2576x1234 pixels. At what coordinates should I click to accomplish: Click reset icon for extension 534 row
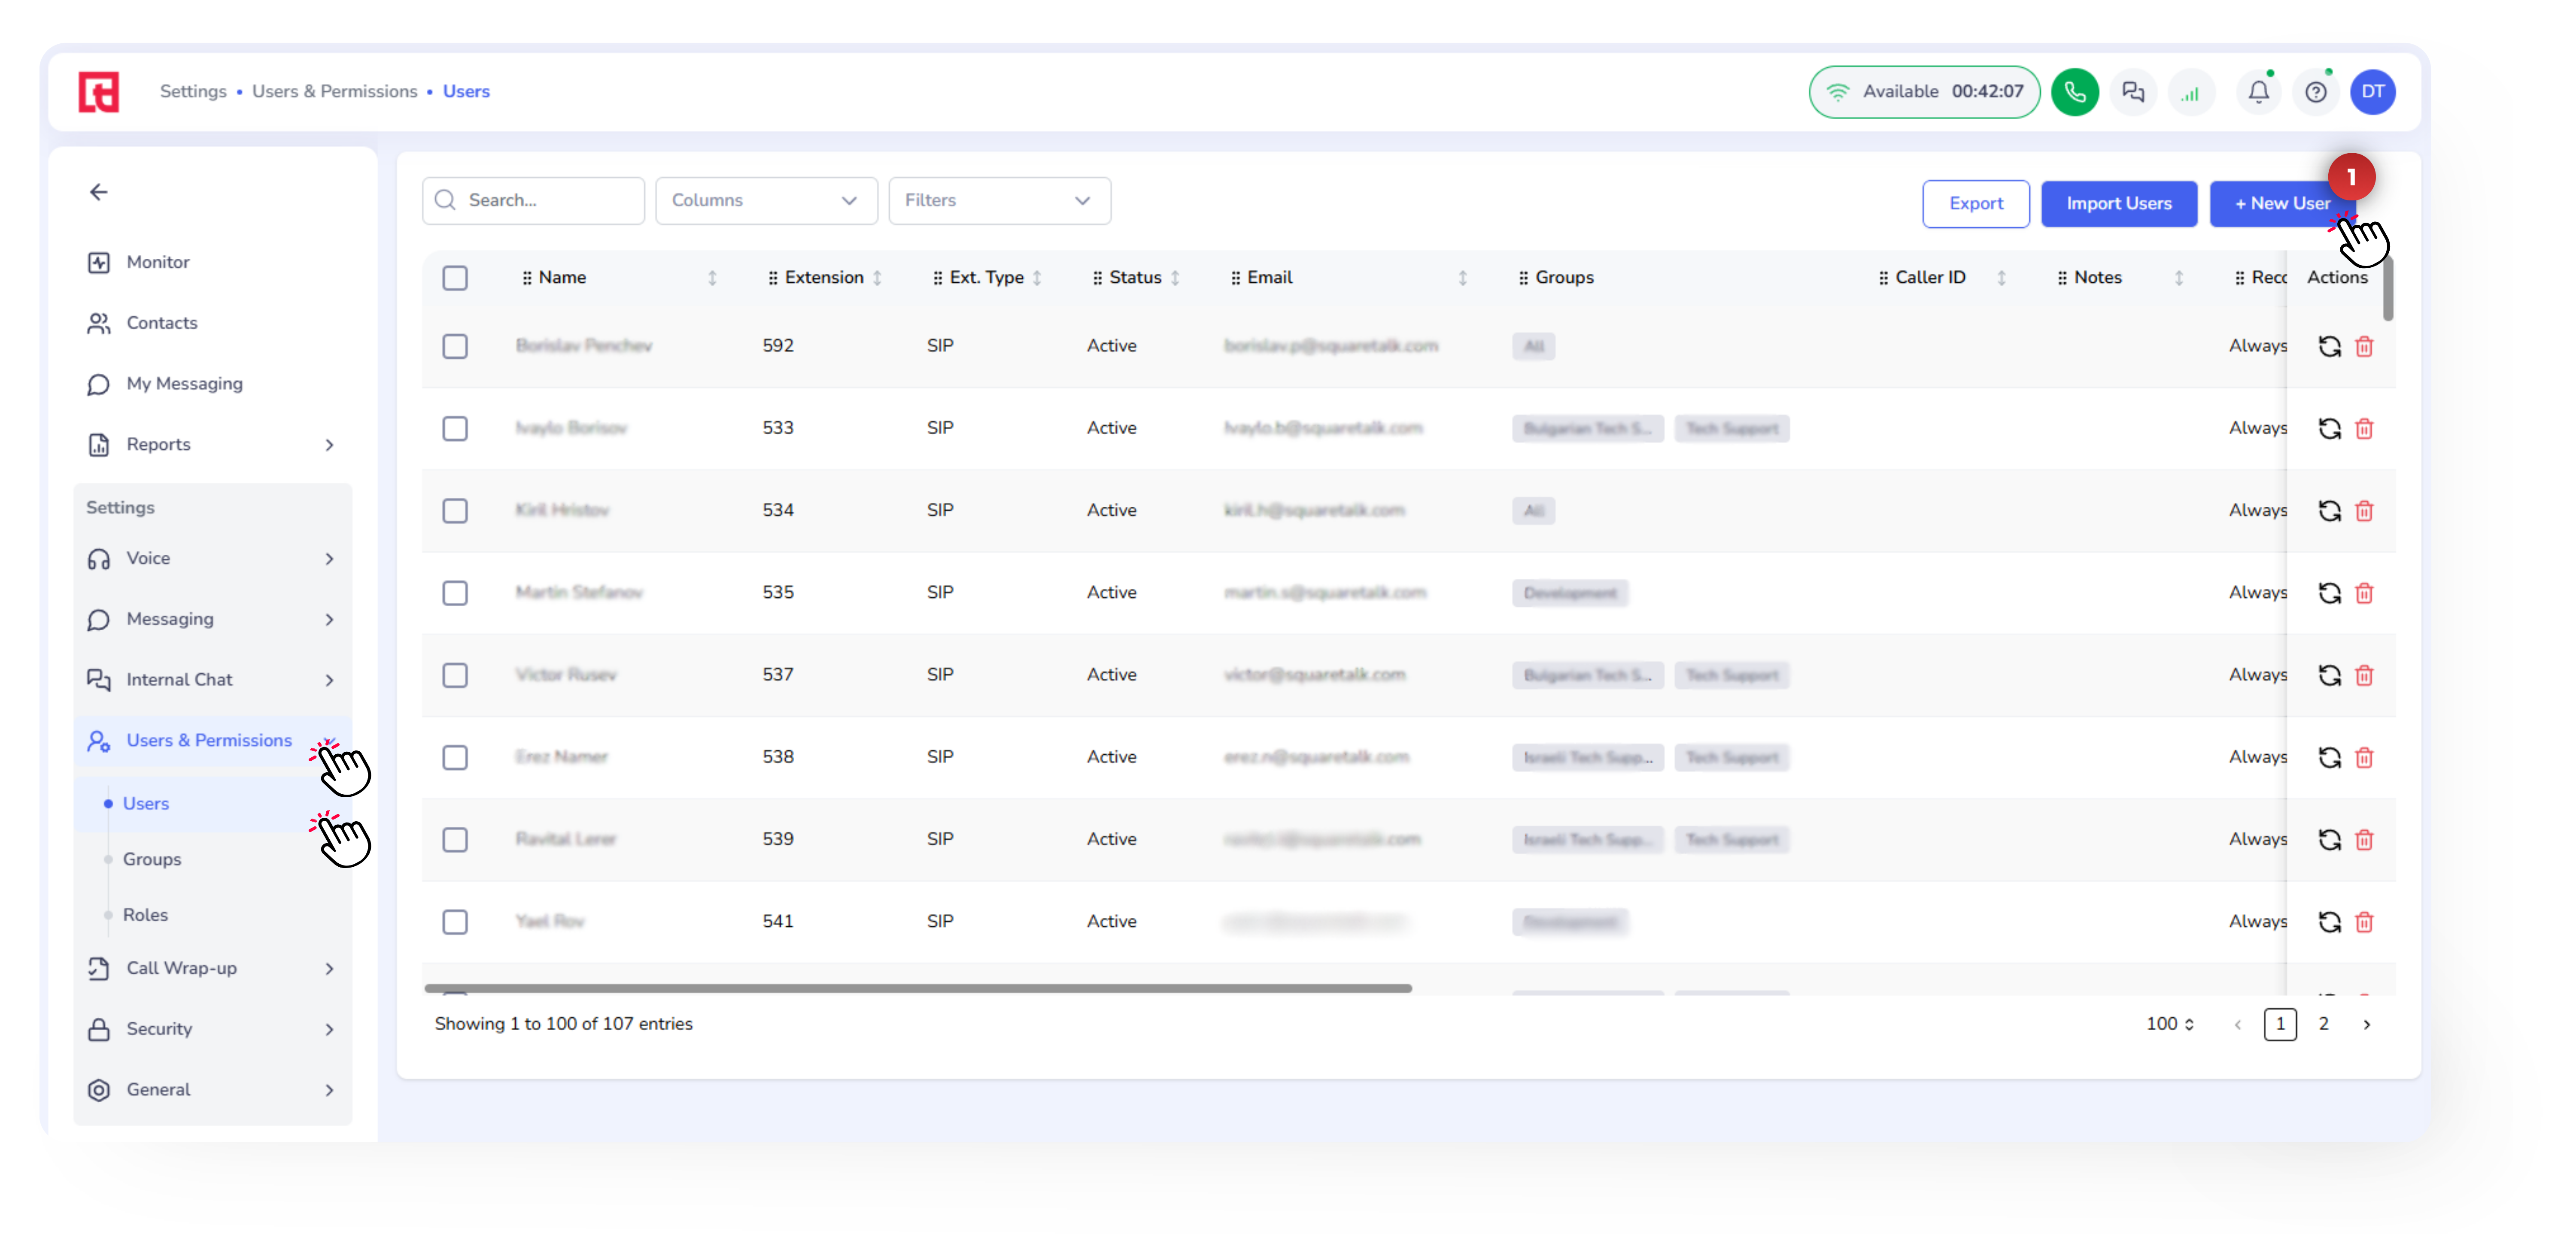(x=2329, y=511)
